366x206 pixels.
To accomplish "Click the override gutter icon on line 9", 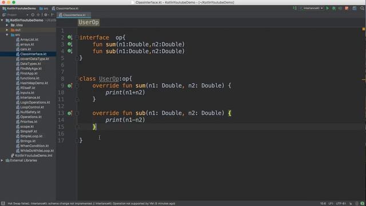I will coord(70,85).
